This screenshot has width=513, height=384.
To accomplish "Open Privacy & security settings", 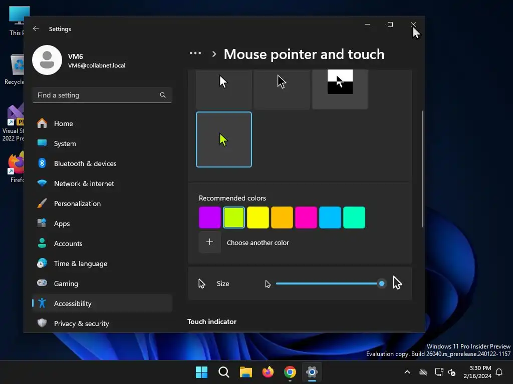I will pyautogui.click(x=102, y=323).
